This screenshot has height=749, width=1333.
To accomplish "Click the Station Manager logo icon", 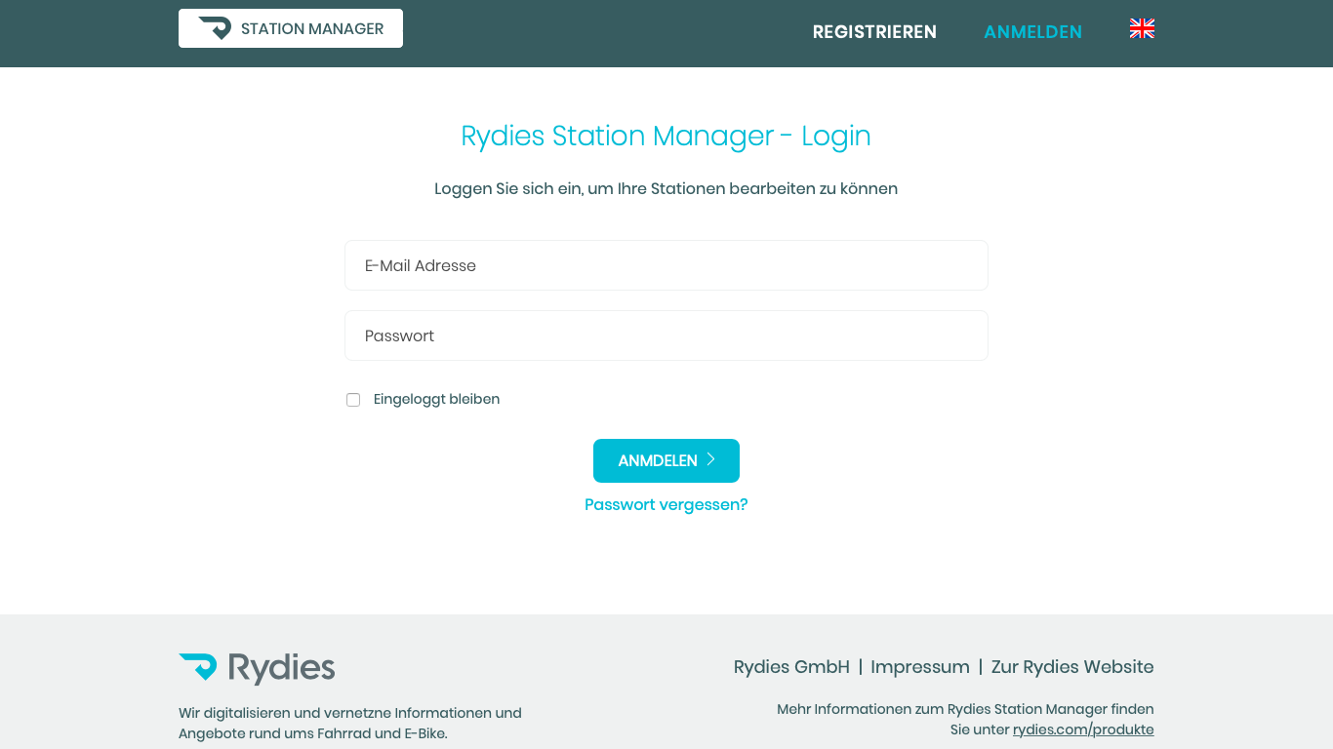I will [214, 27].
